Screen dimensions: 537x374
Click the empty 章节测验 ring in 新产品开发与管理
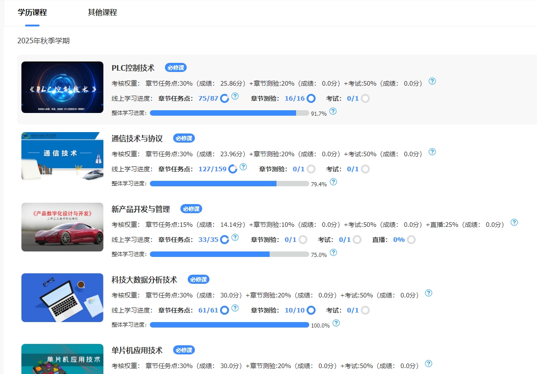[303, 240]
